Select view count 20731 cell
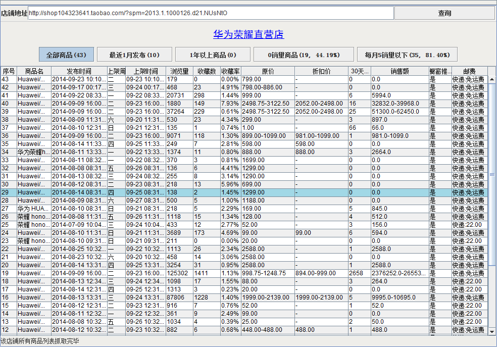 coord(179,95)
